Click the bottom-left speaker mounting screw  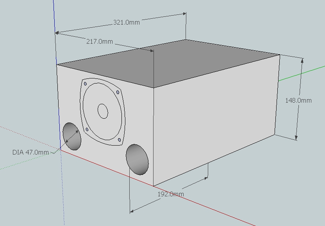(87, 130)
